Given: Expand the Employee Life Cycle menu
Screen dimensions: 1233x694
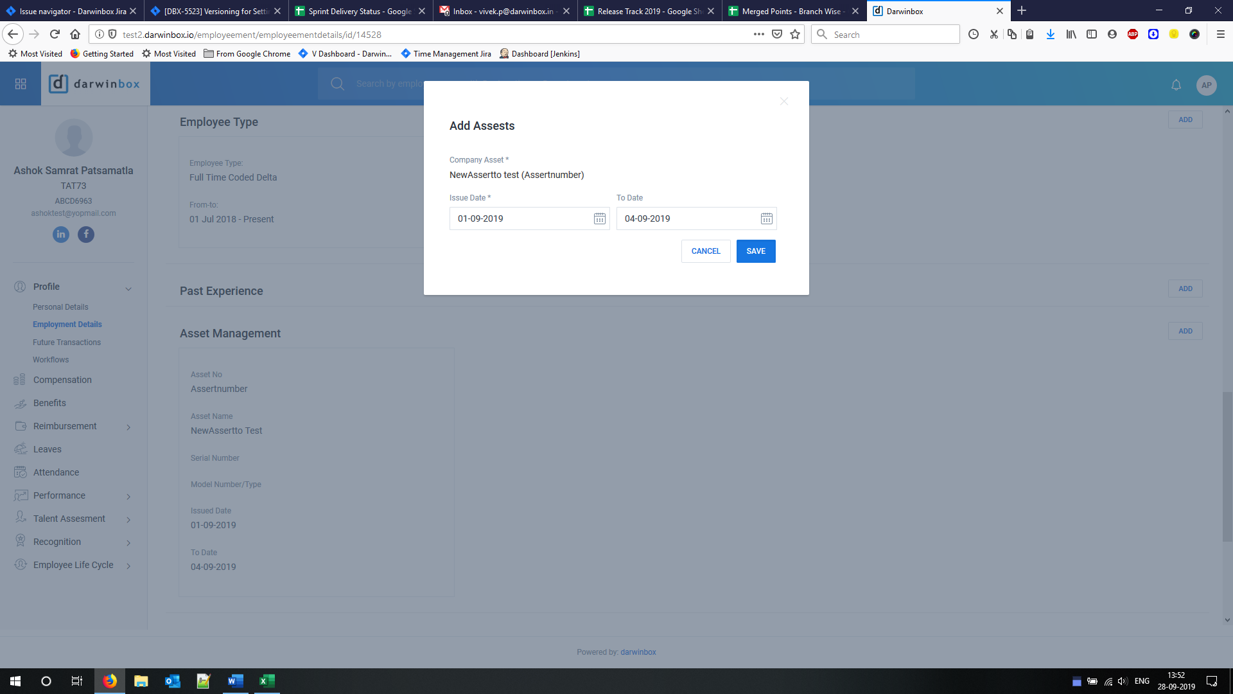Looking at the screenshot, I should [128, 566].
